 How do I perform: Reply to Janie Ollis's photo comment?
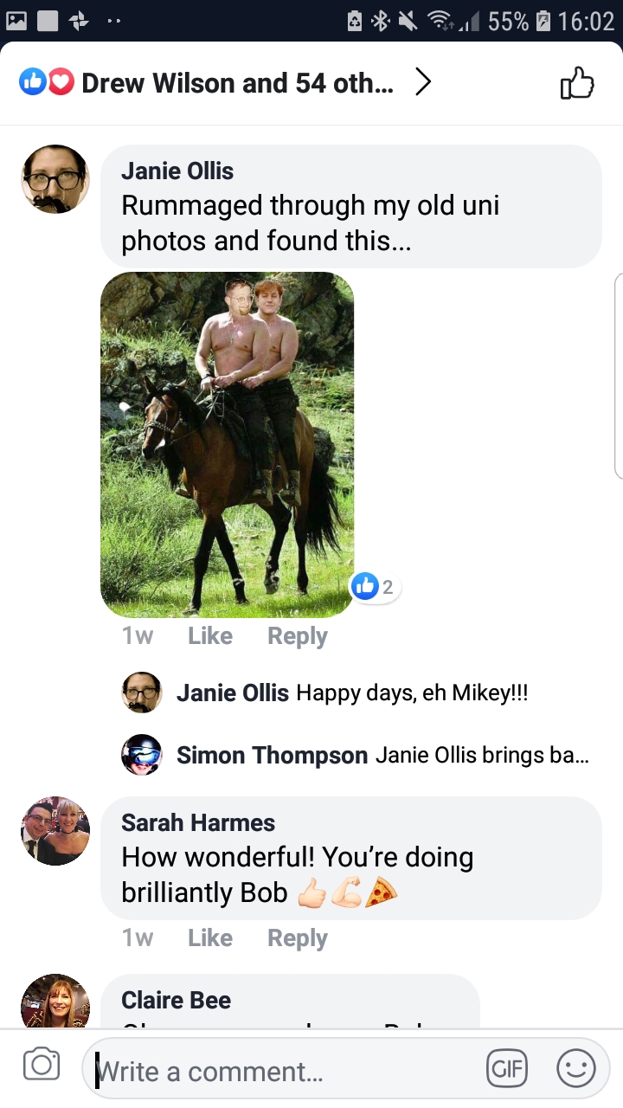[x=297, y=636]
